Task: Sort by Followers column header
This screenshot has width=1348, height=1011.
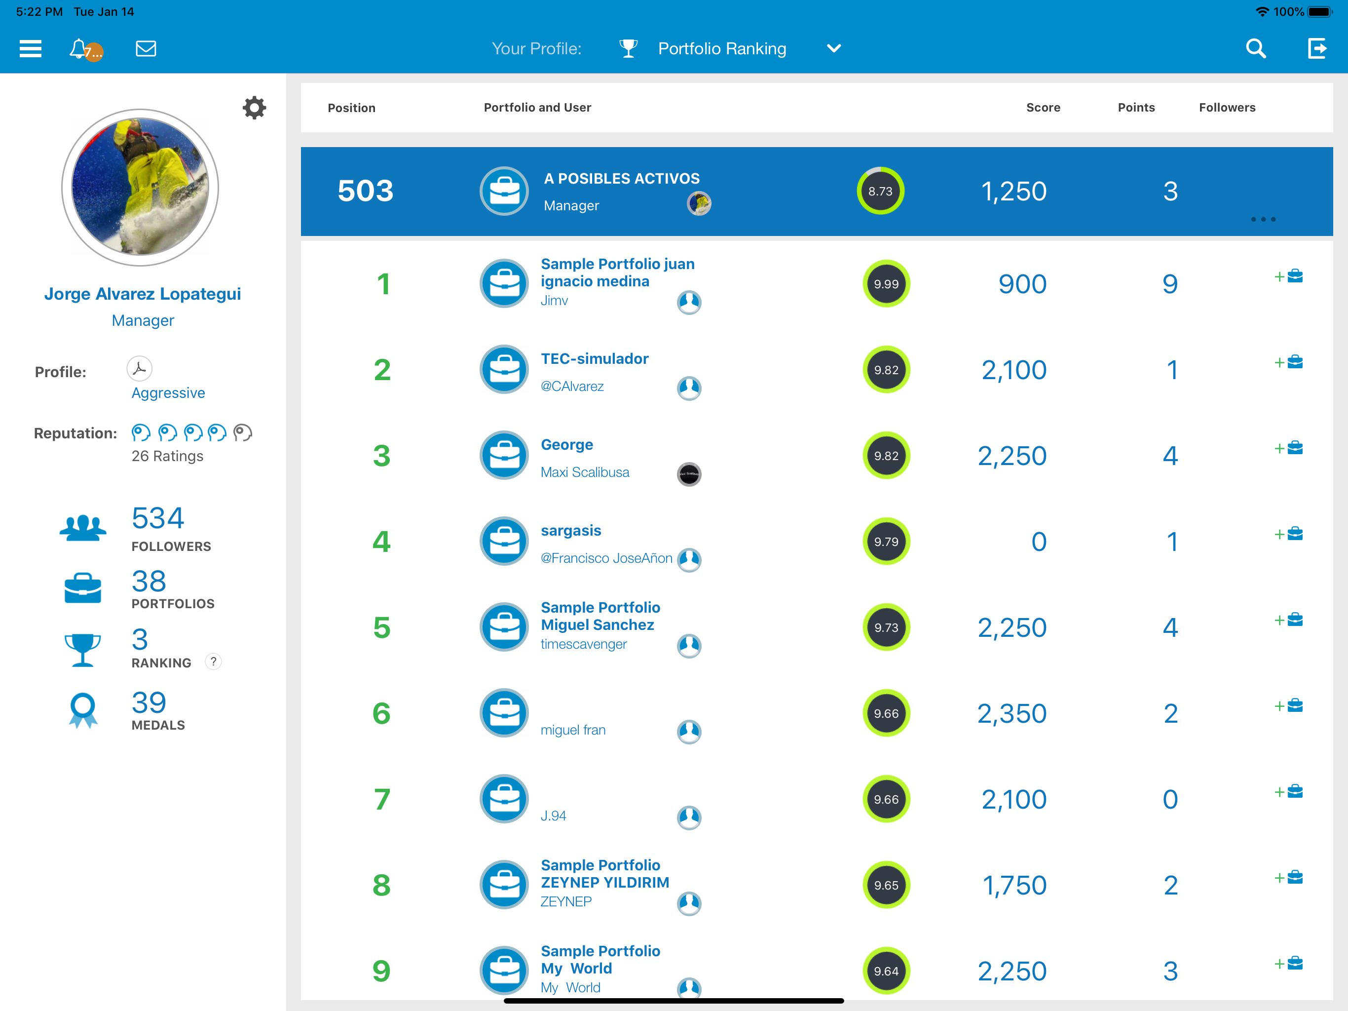Action: (1227, 107)
